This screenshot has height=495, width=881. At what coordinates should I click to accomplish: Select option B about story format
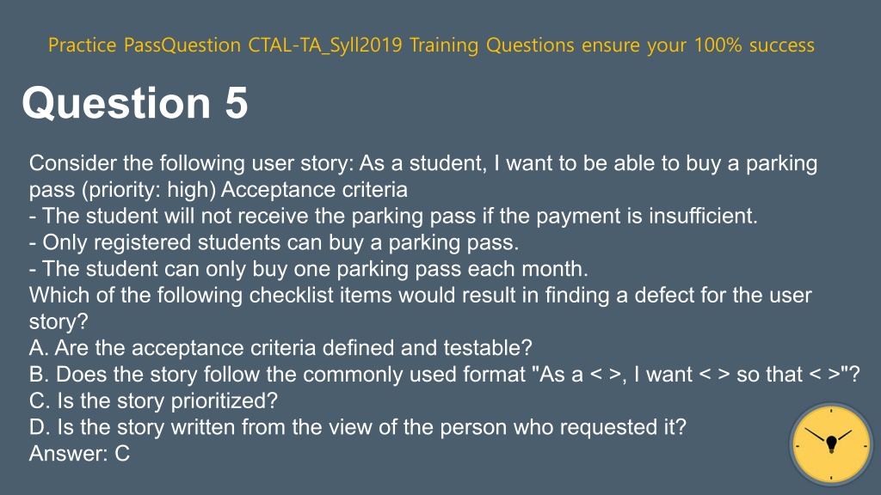[445, 375]
